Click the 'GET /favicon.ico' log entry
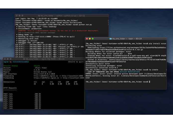 50,47
